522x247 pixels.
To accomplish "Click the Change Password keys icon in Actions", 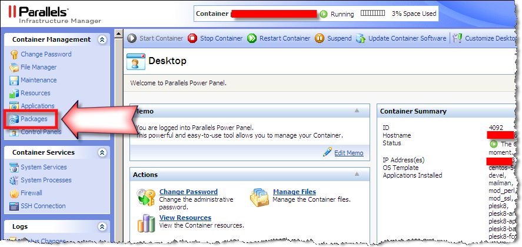I will (x=146, y=198).
